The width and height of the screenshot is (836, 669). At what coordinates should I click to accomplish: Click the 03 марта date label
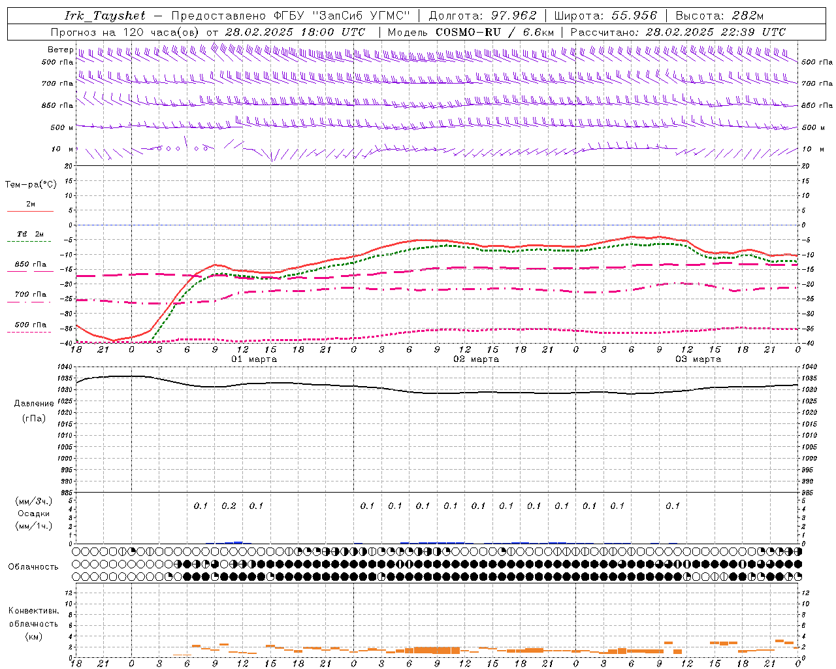[698, 359]
